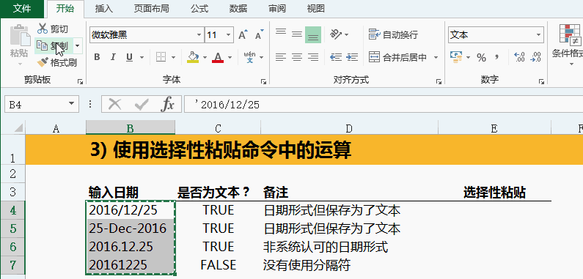Open clipboard pane dialog launcher
The image size is (583, 279).
coord(80,81)
